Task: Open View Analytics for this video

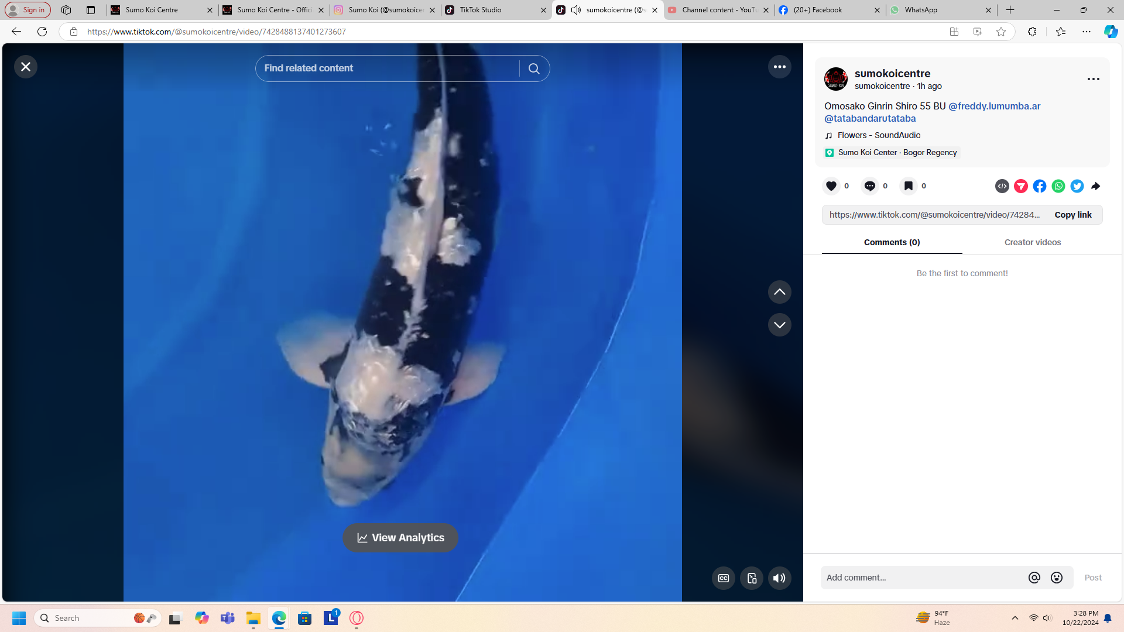Action: [x=400, y=538]
